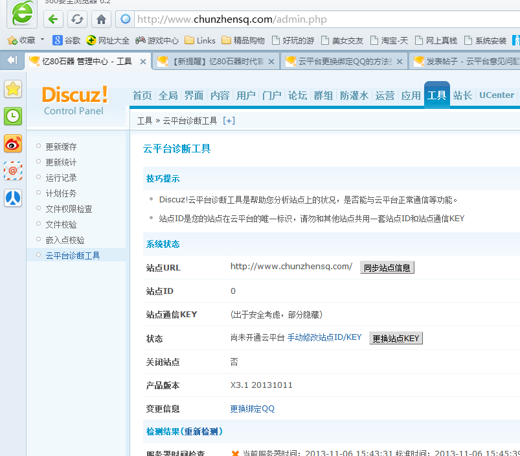Select 文件校验 in the sidebar
The width and height of the screenshot is (520, 456).
(x=61, y=224)
